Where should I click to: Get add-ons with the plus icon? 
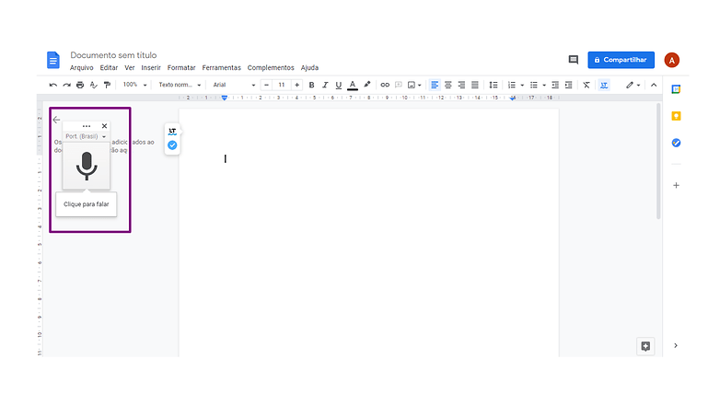coord(676,186)
